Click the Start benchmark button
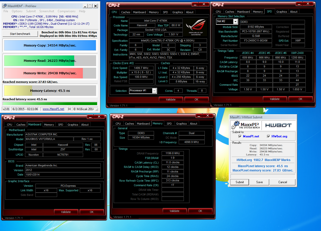 click(x=20, y=34)
